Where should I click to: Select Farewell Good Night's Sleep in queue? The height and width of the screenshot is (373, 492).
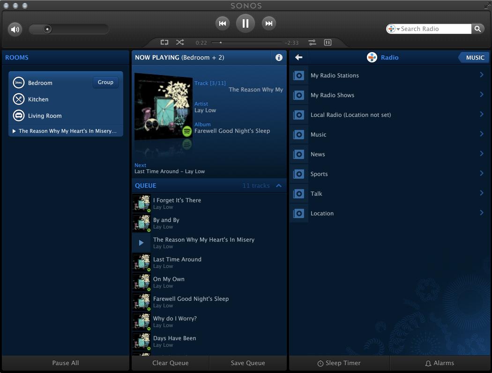(209, 302)
